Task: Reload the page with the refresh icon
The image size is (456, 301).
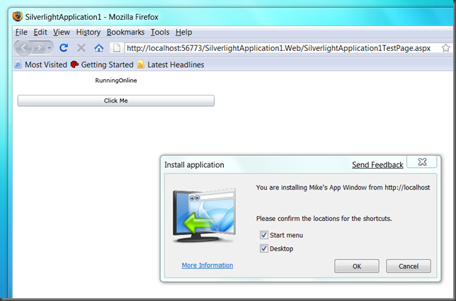Action: (x=64, y=47)
